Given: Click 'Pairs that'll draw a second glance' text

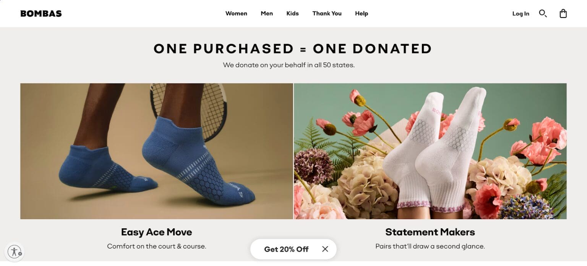Looking at the screenshot, I should click(430, 246).
